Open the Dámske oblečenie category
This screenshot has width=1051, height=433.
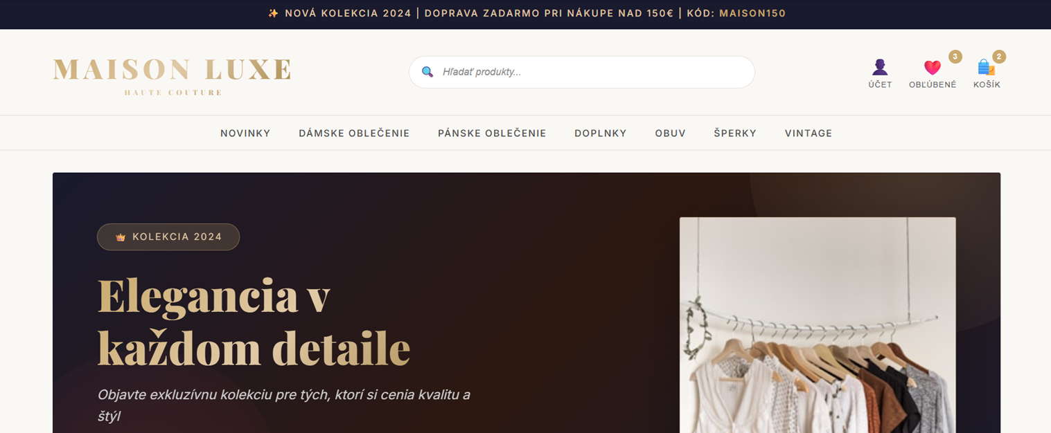click(x=354, y=133)
